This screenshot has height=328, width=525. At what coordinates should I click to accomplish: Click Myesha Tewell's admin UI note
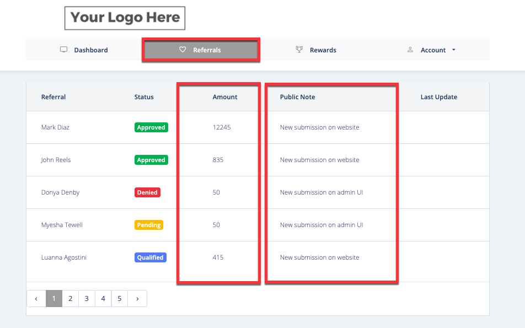pyautogui.click(x=322, y=225)
